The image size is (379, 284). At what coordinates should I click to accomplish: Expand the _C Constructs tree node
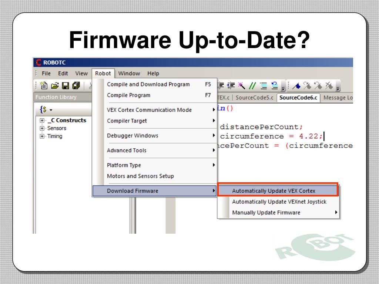[x=42, y=120]
